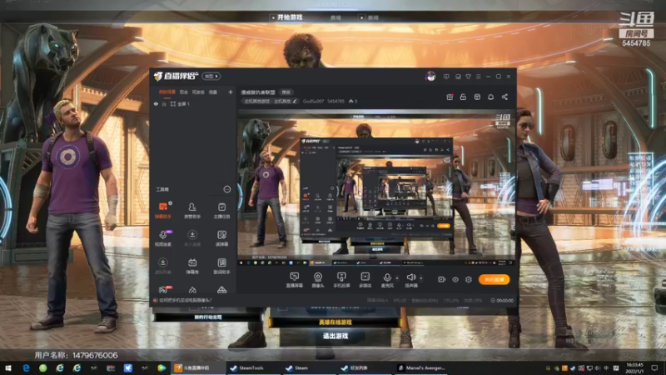Expand speaker options arrow
Image resolution: width=666 pixels, height=375 pixels.
[421, 278]
